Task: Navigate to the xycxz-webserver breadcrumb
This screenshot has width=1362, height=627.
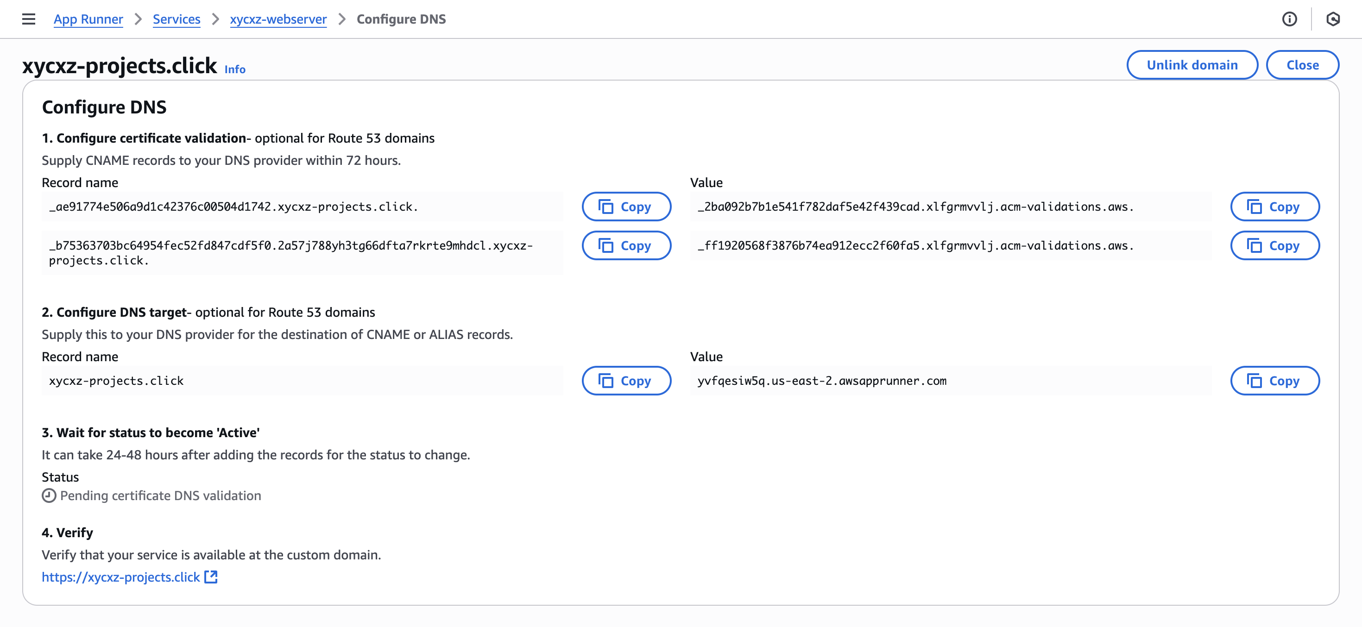Action: 278,19
